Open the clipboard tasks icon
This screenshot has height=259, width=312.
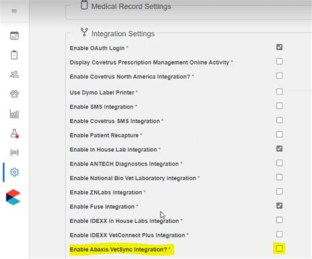14,55
